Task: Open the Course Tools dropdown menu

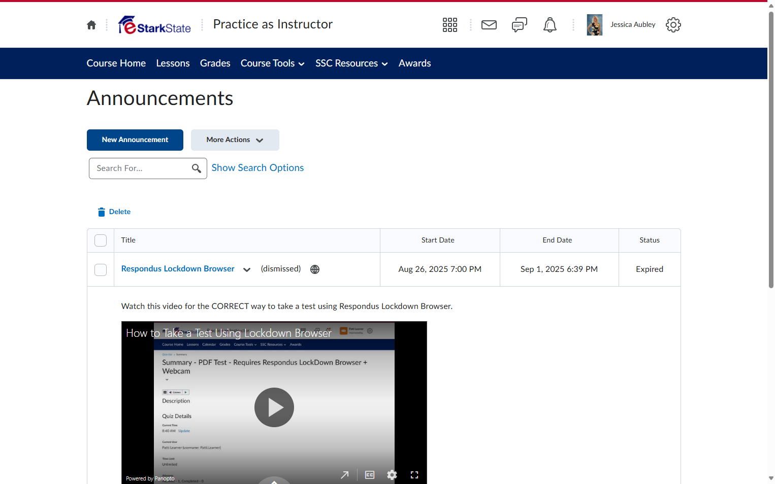Action: pos(273,63)
